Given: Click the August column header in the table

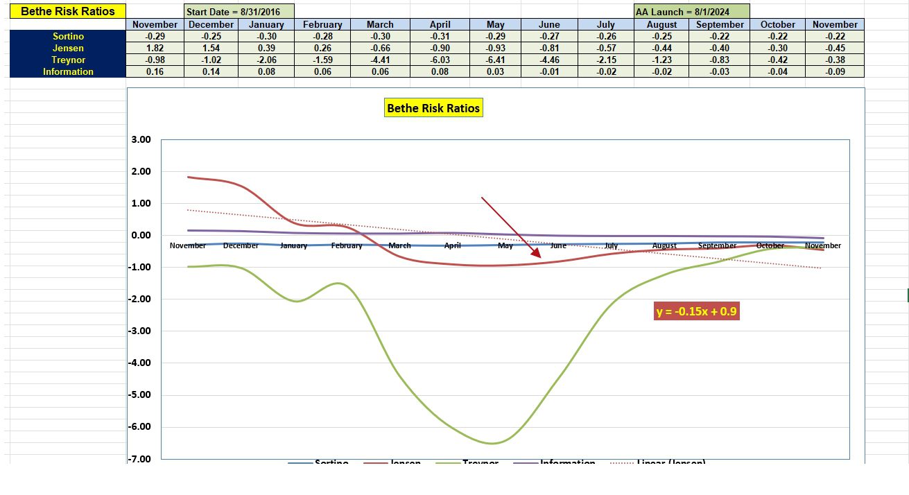Looking at the screenshot, I should coord(661,24).
